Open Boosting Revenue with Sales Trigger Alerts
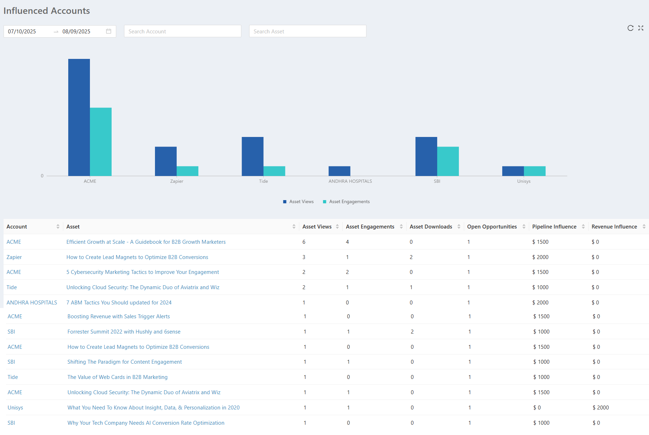The image size is (649, 435). click(x=119, y=316)
